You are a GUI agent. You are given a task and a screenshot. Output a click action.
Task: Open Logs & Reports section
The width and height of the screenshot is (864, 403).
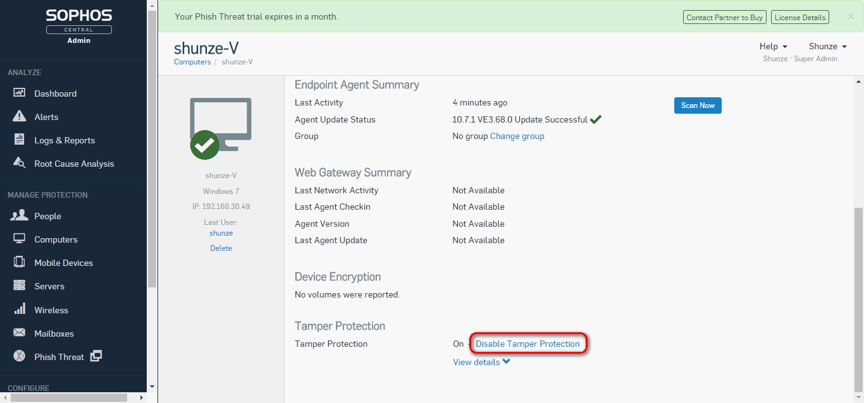point(65,140)
